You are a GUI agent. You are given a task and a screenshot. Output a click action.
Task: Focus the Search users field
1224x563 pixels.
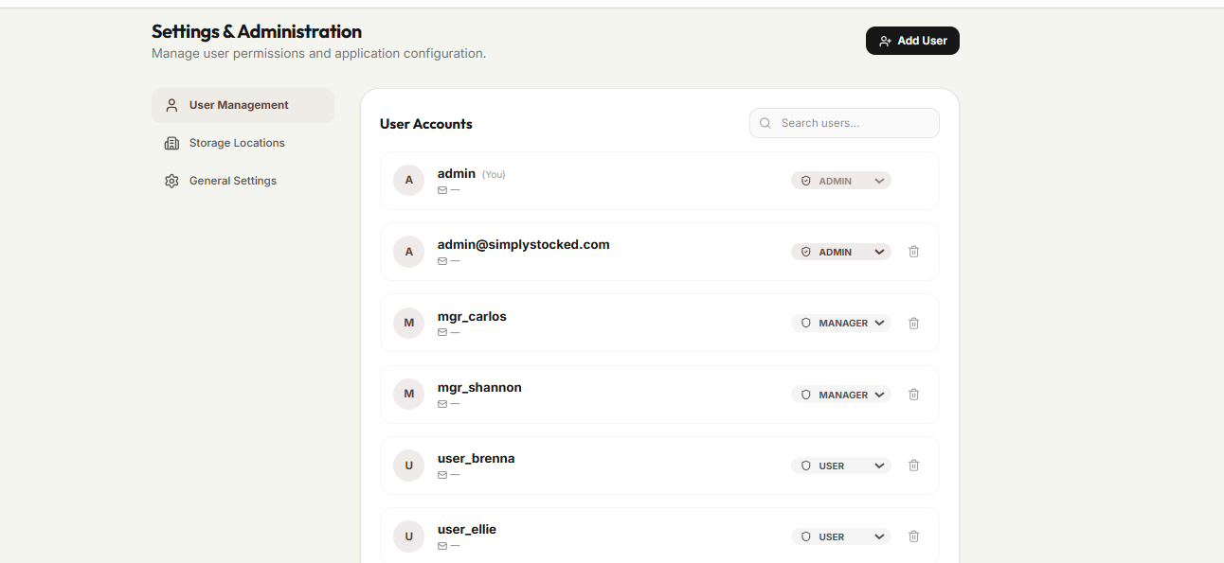point(853,123)
